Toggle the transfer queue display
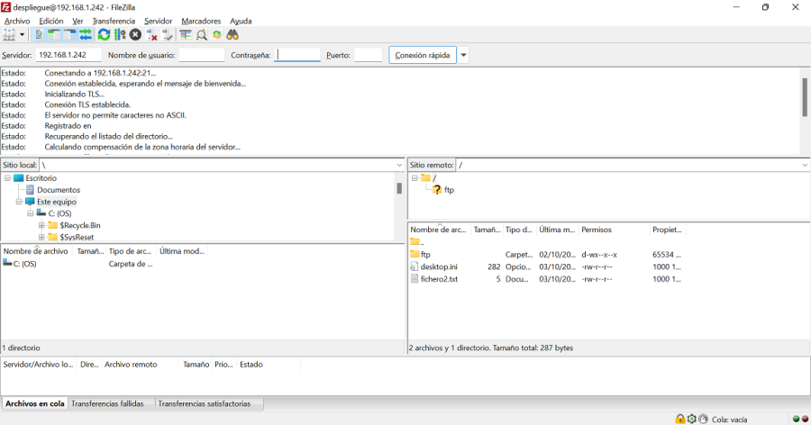 [86, 35]
